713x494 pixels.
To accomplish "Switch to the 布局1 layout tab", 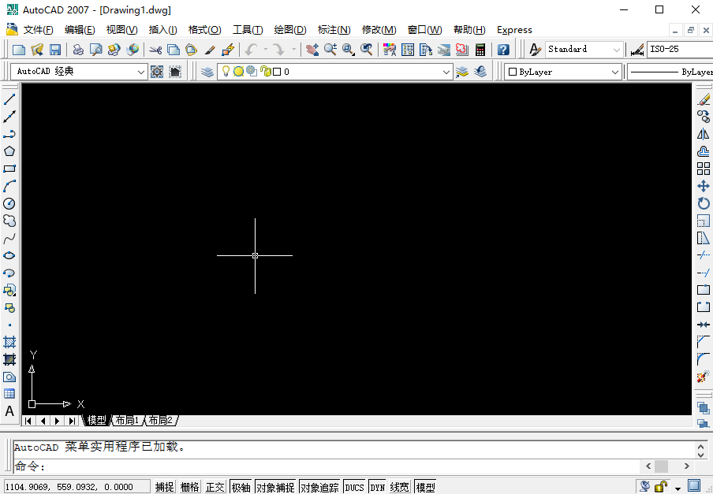I will 126,420.
